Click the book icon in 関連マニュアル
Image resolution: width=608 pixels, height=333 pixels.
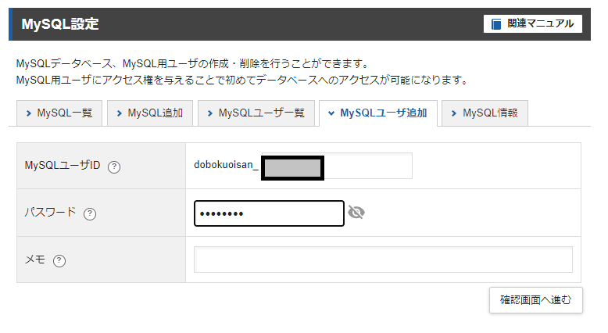pyautogui.click(x=496, y=24)
